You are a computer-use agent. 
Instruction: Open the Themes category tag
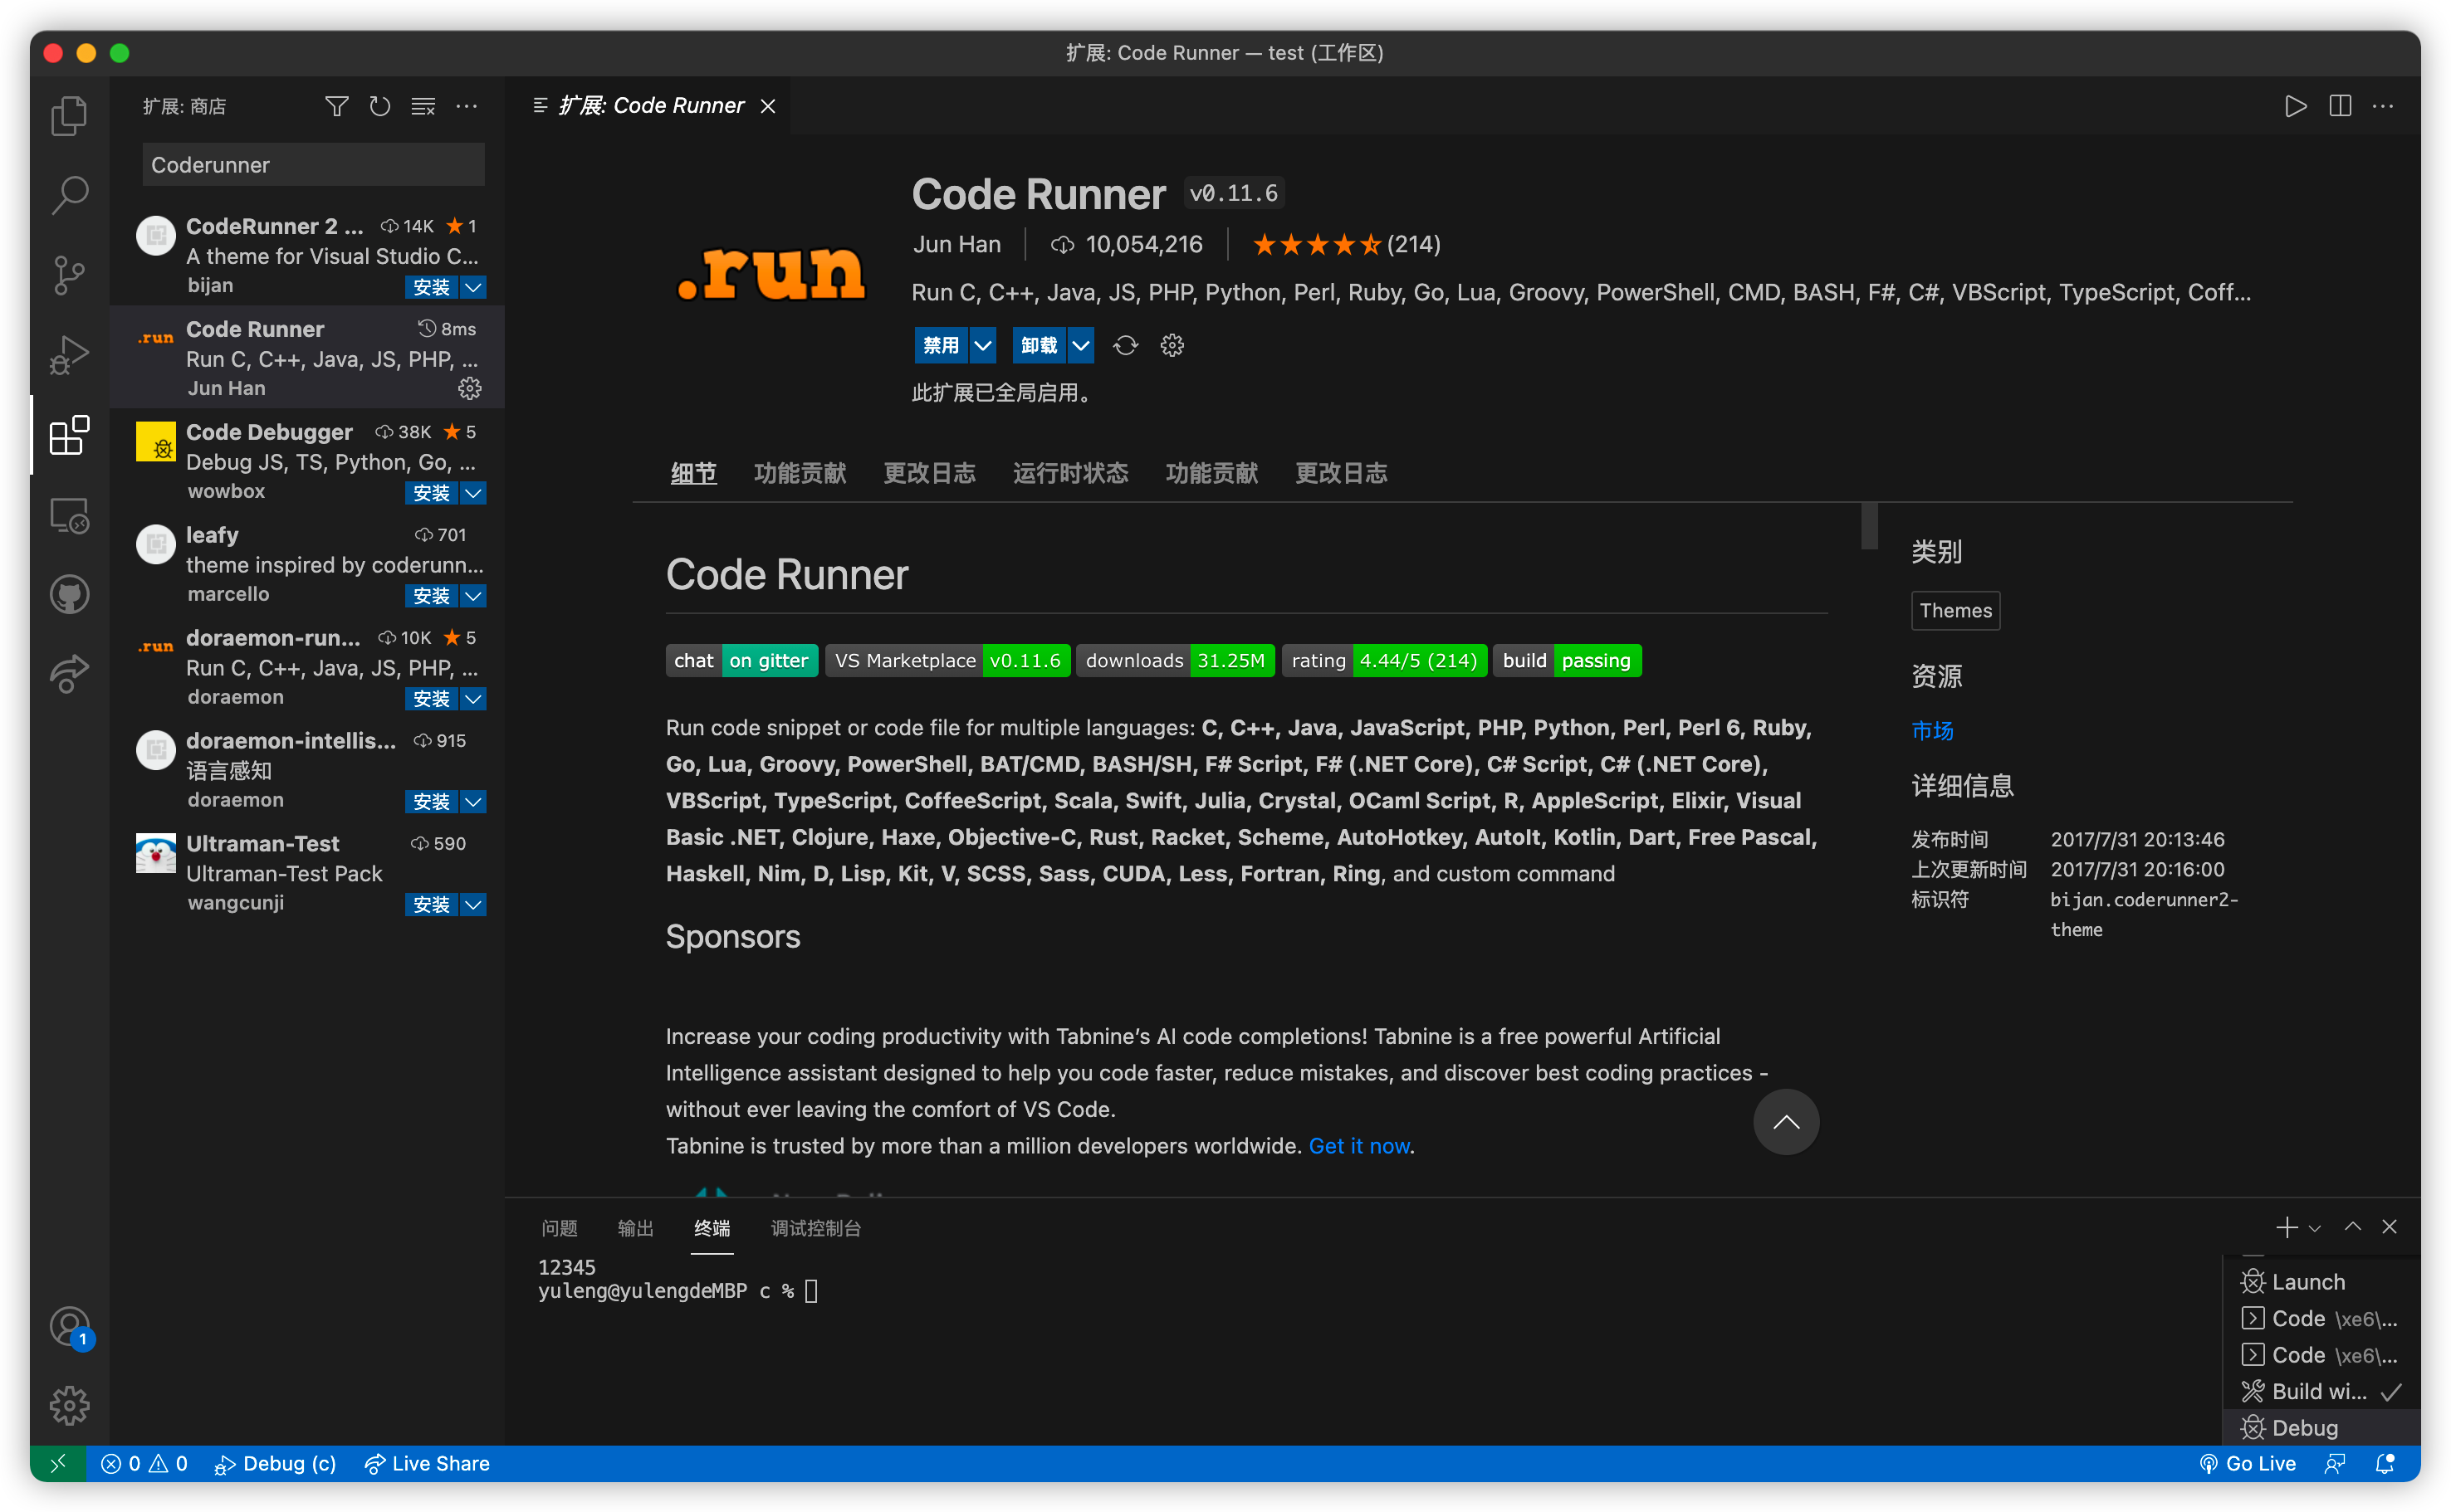coord(1954,610)
